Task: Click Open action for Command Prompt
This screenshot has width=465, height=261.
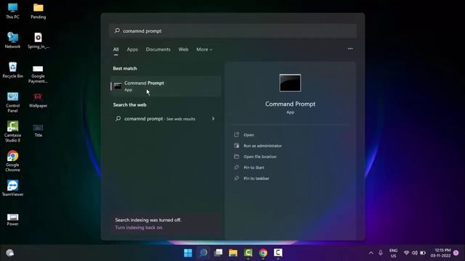Action: pyautogui.click(x=248, y=135)
